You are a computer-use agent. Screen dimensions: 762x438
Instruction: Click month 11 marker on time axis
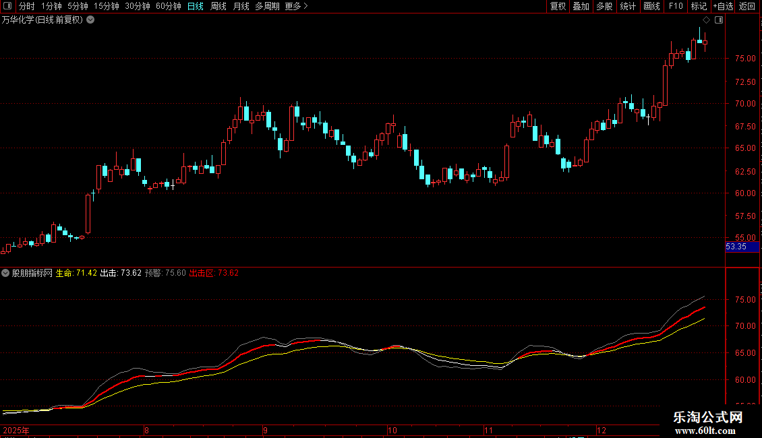(x=488, y=430)
